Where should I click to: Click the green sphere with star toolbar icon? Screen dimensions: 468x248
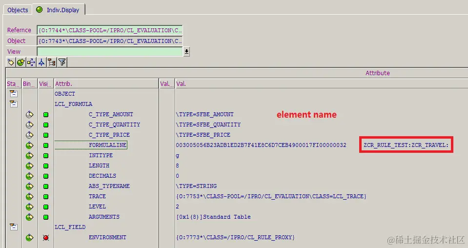pyautogui.click(x=20, y=62)
